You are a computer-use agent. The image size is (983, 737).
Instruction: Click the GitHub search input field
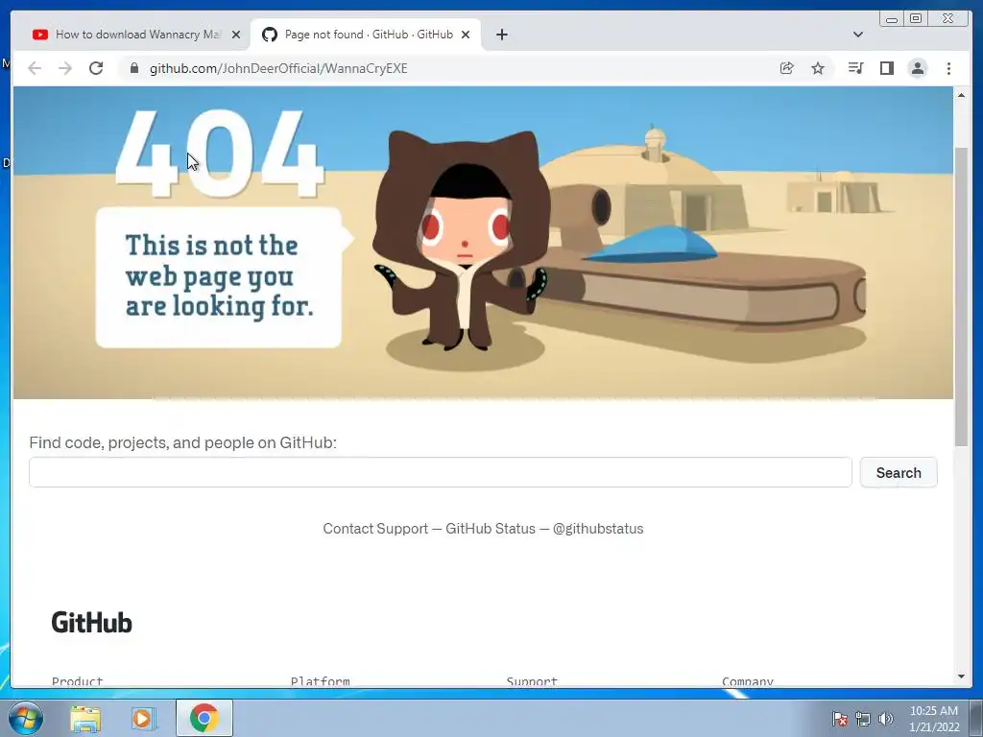click(x=440, y=472)
